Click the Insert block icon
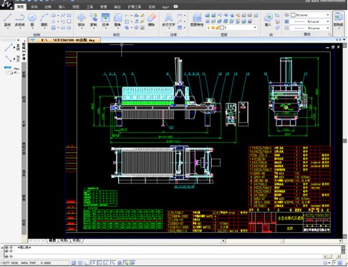 click(268, 20)
